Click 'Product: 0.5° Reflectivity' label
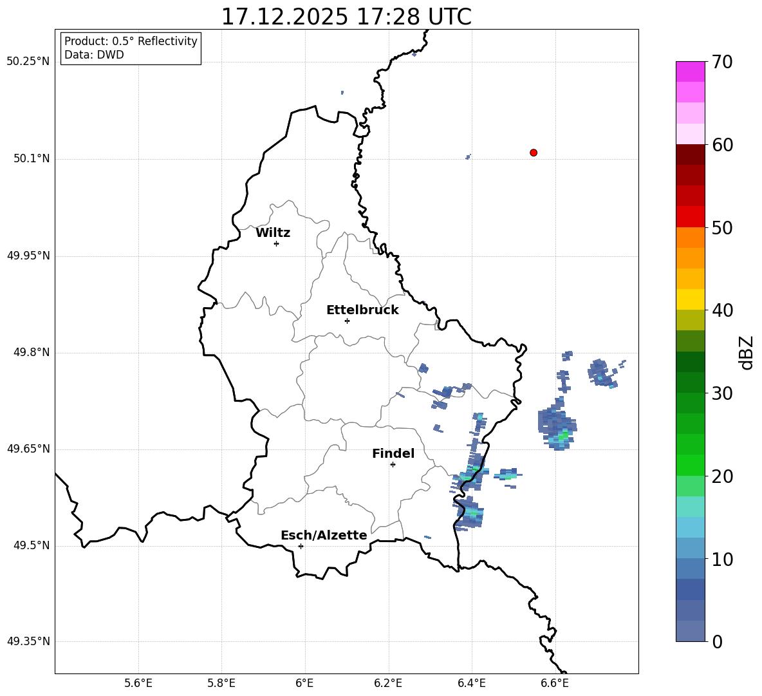 coord(131,41)
